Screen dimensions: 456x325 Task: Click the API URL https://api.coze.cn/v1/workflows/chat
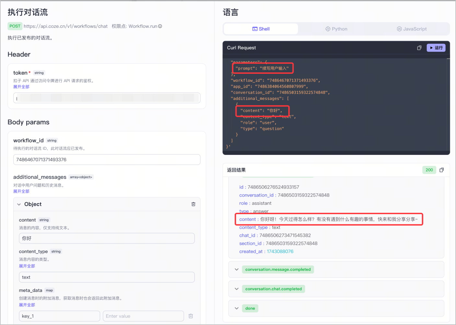(65, 26)
